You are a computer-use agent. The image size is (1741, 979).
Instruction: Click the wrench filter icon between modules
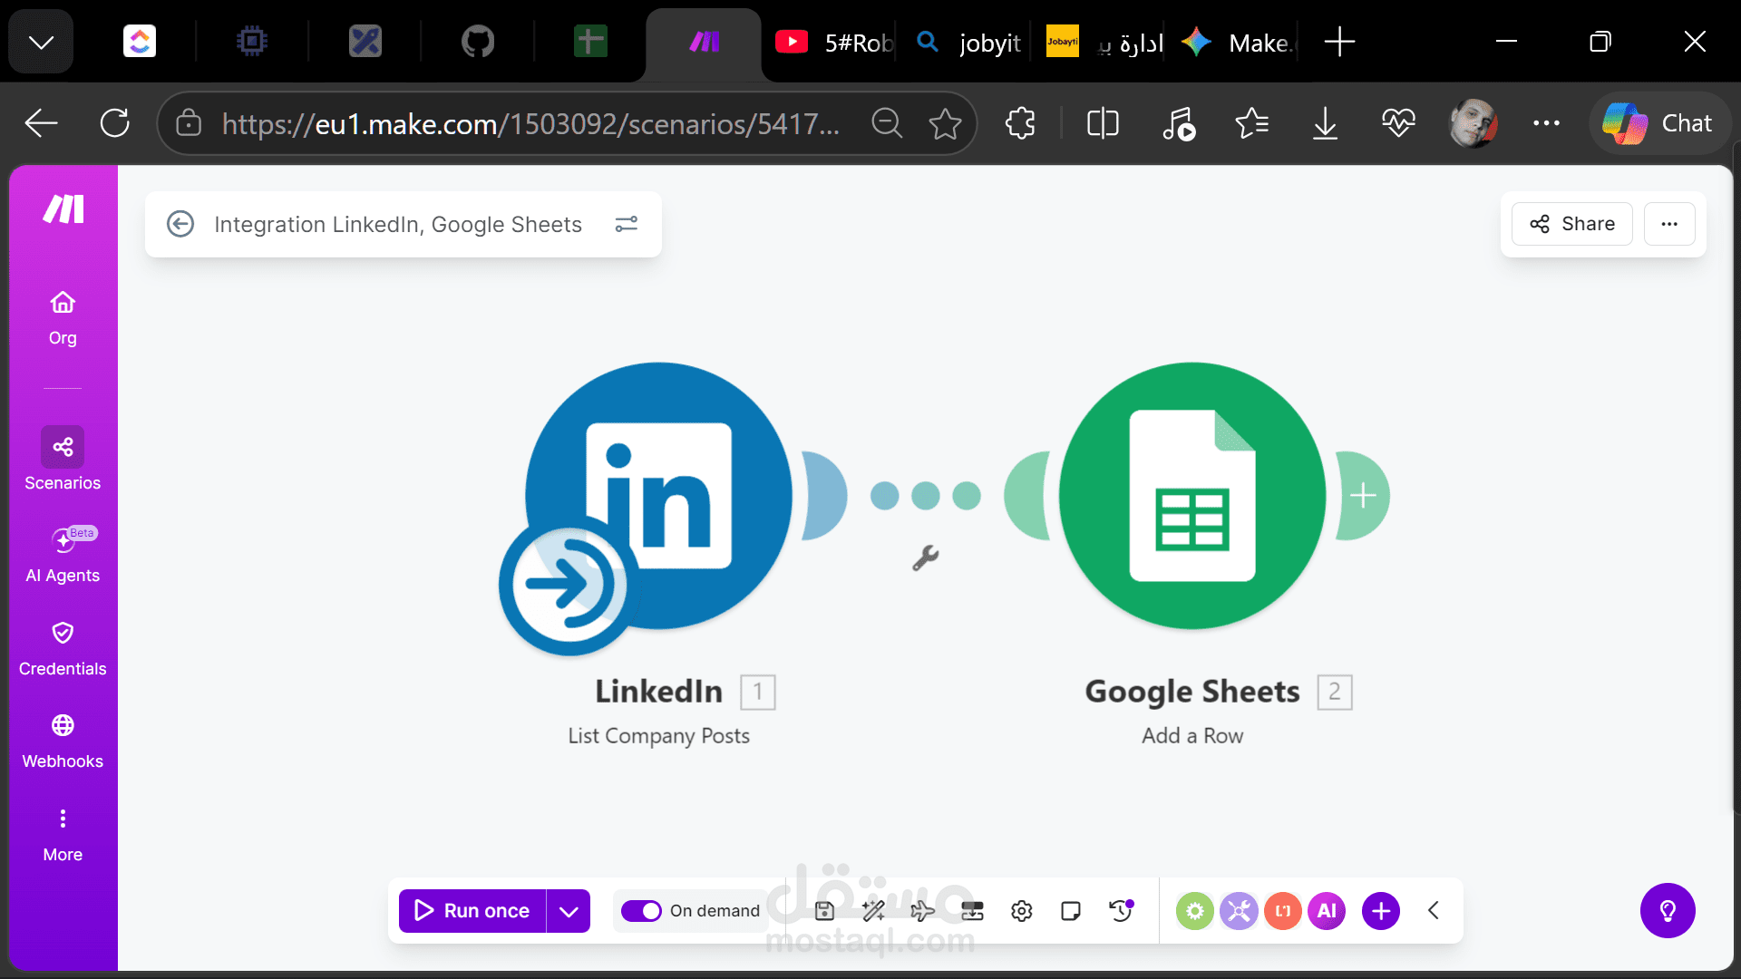(925, 557)
